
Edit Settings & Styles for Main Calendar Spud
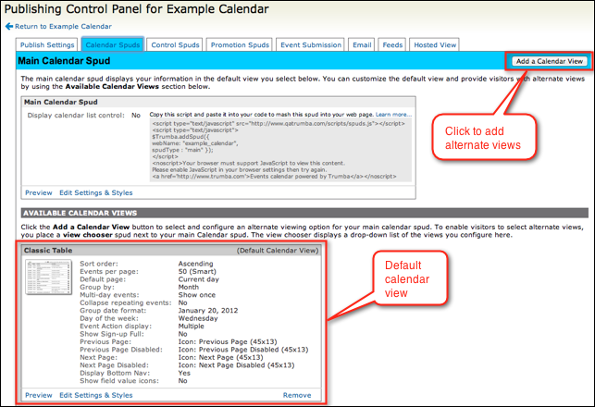(95, 192)
